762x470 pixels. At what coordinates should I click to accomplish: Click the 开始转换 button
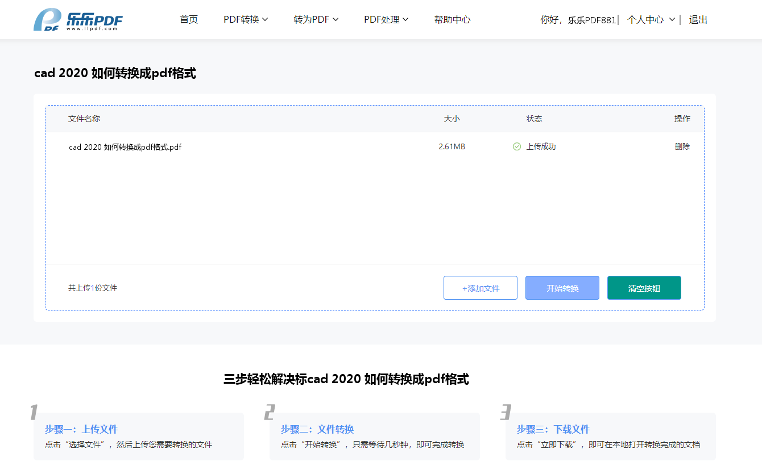(x=562, y=288)
